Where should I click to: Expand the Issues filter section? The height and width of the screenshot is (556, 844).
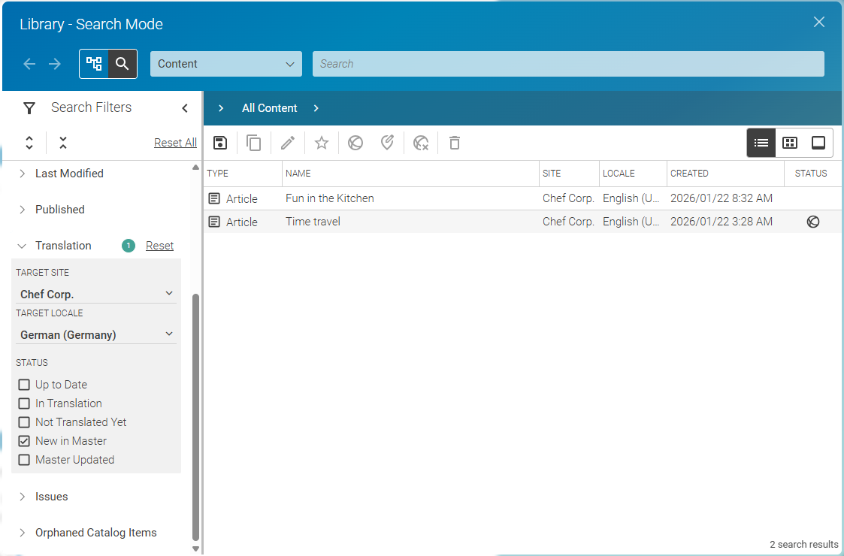(x=51, y=497)
